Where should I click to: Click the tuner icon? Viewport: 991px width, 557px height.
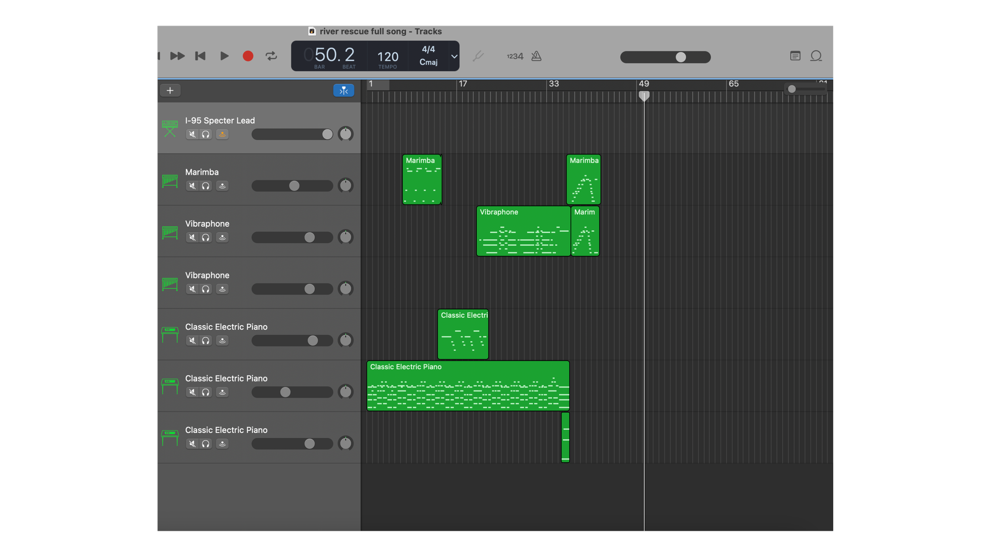(478, 56)
